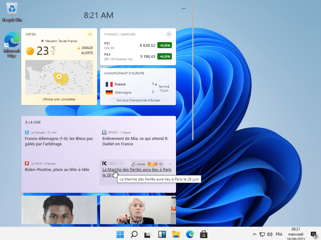This screenshot has height=240, width=321.
Task: Like the NEON article with J'aime
Action: pyautogui.click(x=138, y=164)
